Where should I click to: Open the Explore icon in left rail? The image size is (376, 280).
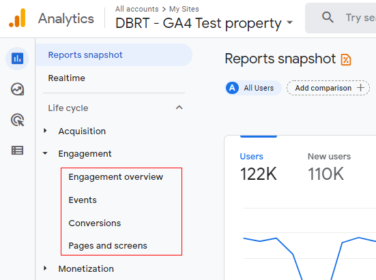[17, 89]
